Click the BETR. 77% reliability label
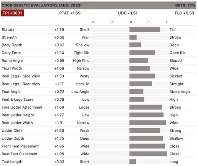 click(x=185, y=5)
